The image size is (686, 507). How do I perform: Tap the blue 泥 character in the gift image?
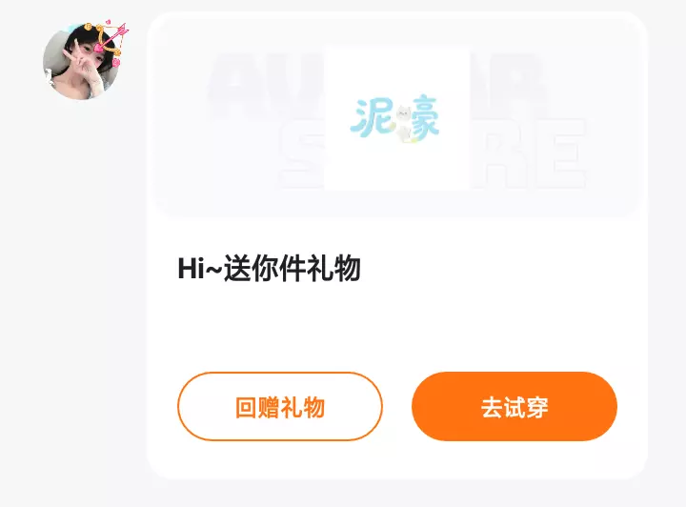[x=373, y=117]
